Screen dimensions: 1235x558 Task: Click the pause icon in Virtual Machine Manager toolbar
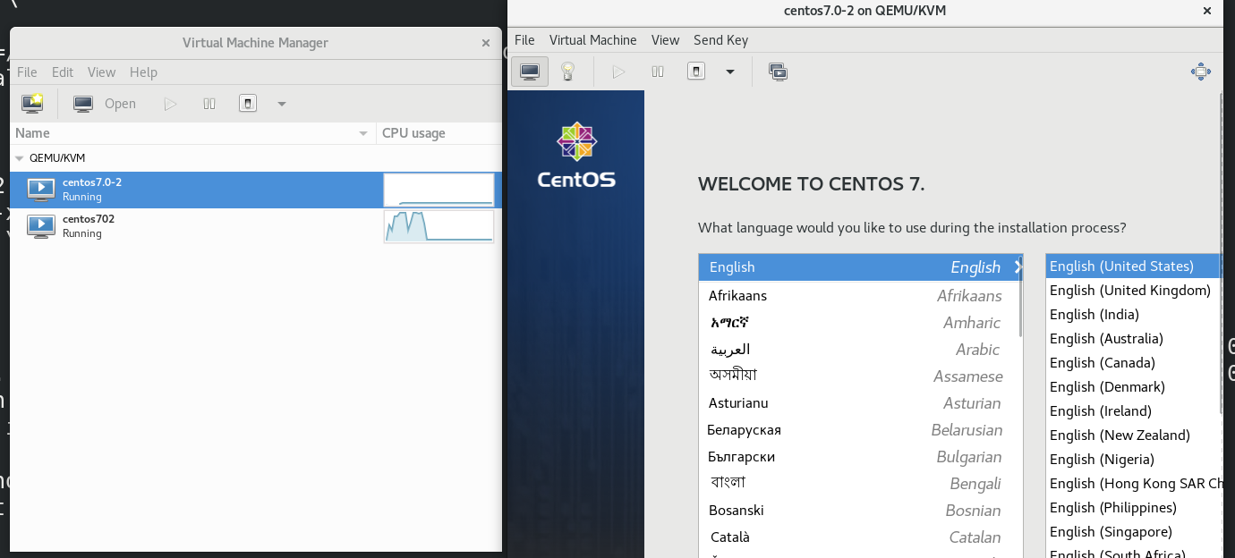tap(209, 104)
